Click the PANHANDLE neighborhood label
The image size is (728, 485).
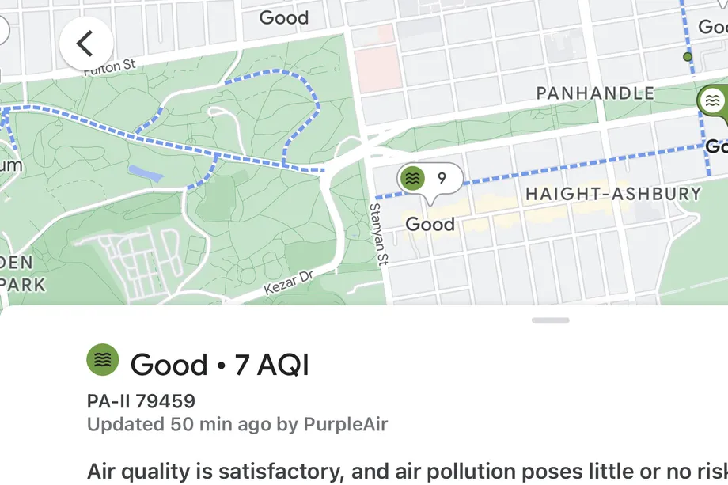point(595,93)
